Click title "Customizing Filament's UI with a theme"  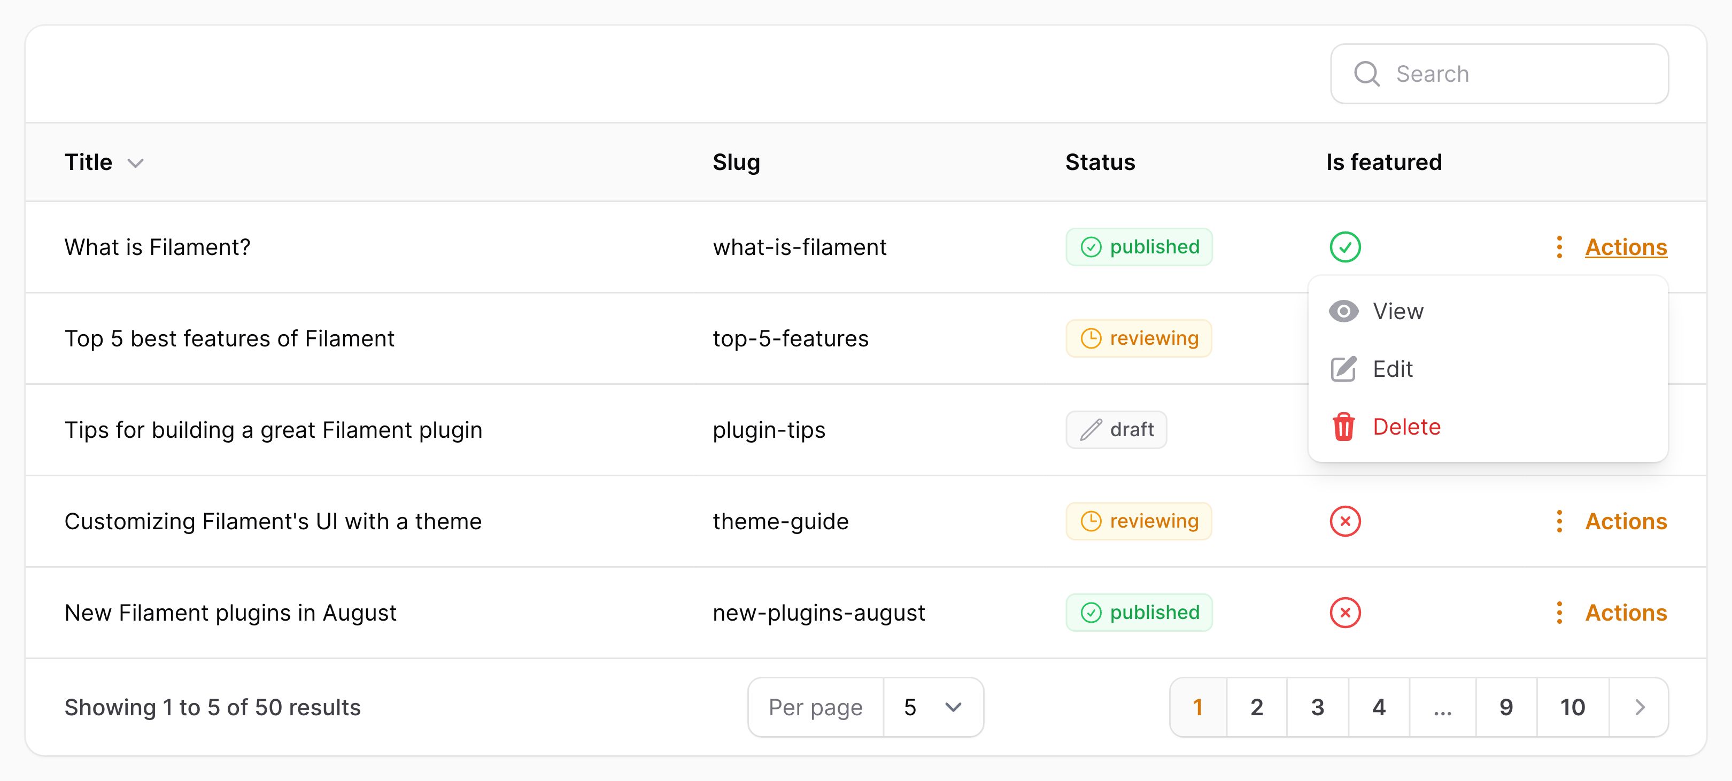(x=273, y=521)
